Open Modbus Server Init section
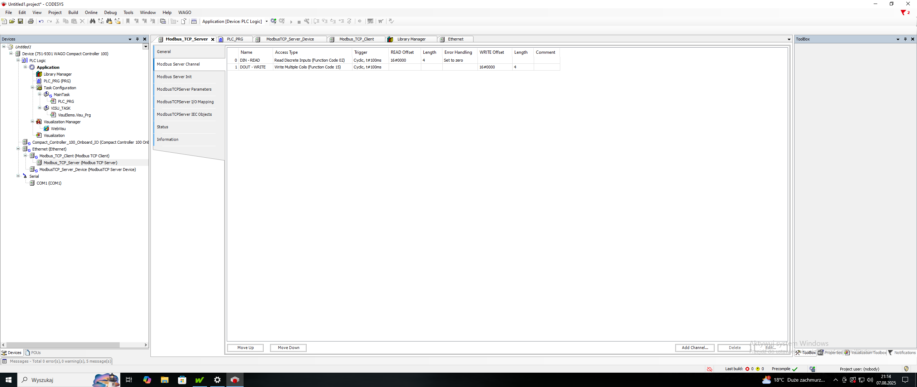This screenshot has height=387, width=917. pos(174,77)
